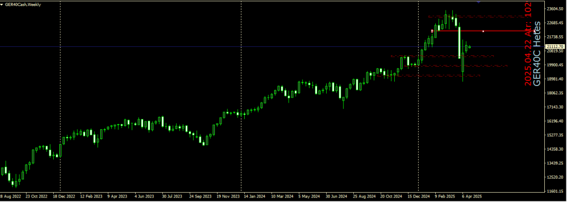This screenshot has height=202, width=567.
Task: Click the current price label 21112.70
Action: pyautogui.click(x=555, y=46)
